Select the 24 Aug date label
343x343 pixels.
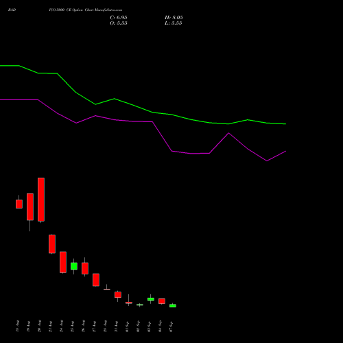coord(62,326)
